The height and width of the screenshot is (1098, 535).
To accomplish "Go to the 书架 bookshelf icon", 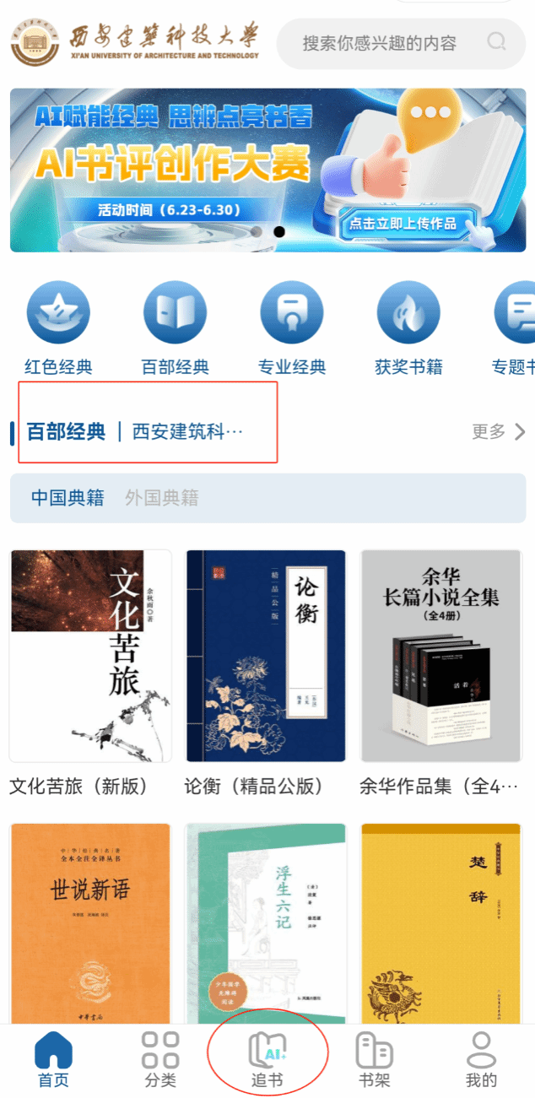I will 375,1050.
